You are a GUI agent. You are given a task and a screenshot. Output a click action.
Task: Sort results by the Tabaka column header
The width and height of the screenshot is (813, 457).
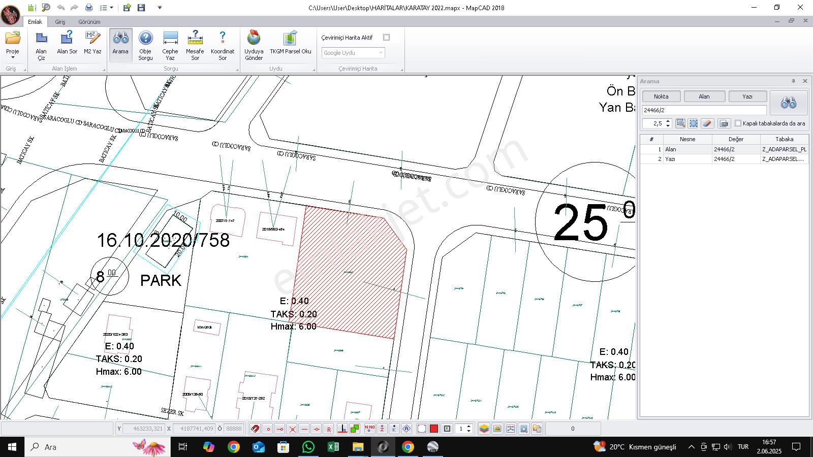[784, 139]
